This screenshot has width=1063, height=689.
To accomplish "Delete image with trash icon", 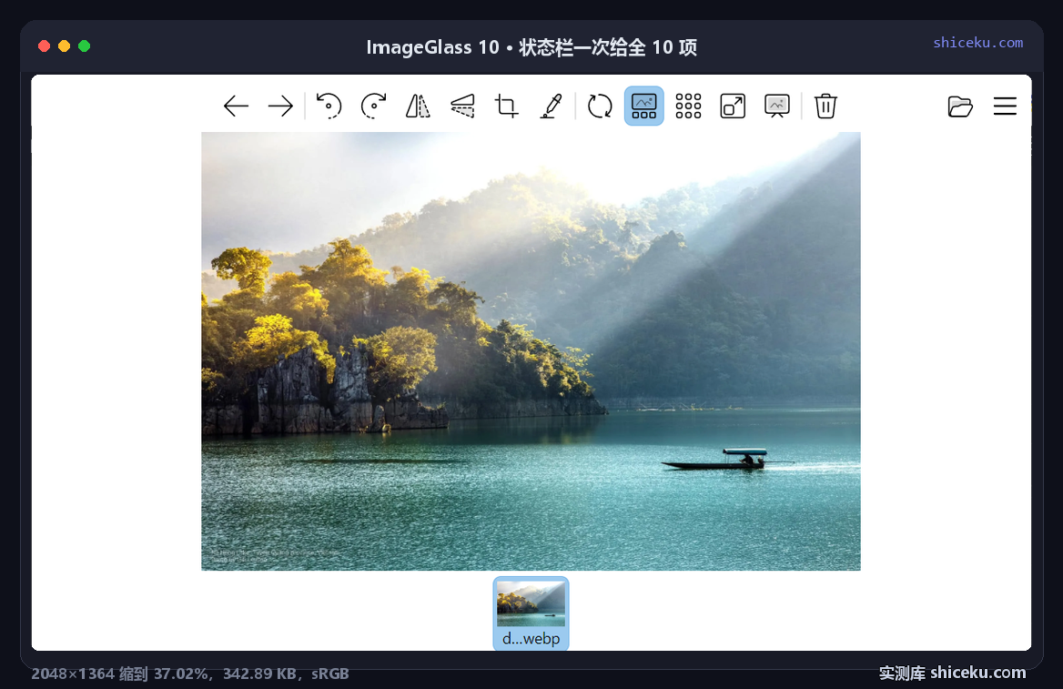I will pos(825,106).
